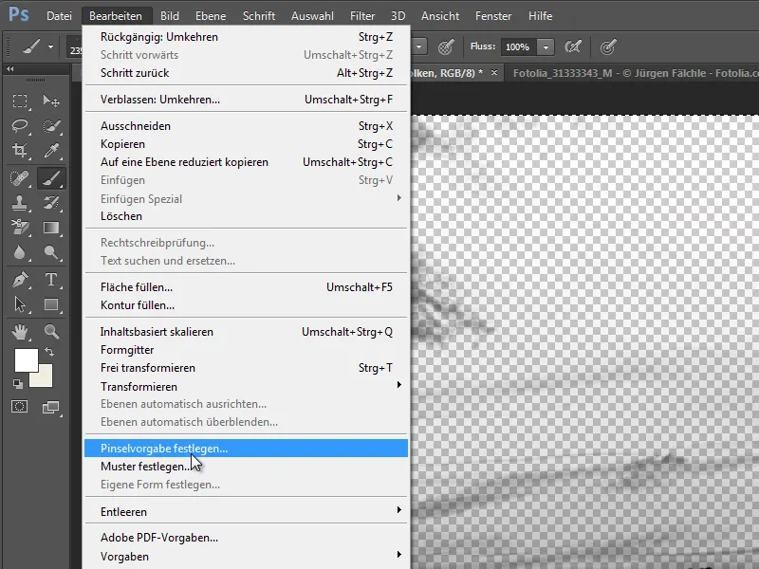Click the cream background color swatch
This screenshot has width=759, height=569.
(45, 379)
